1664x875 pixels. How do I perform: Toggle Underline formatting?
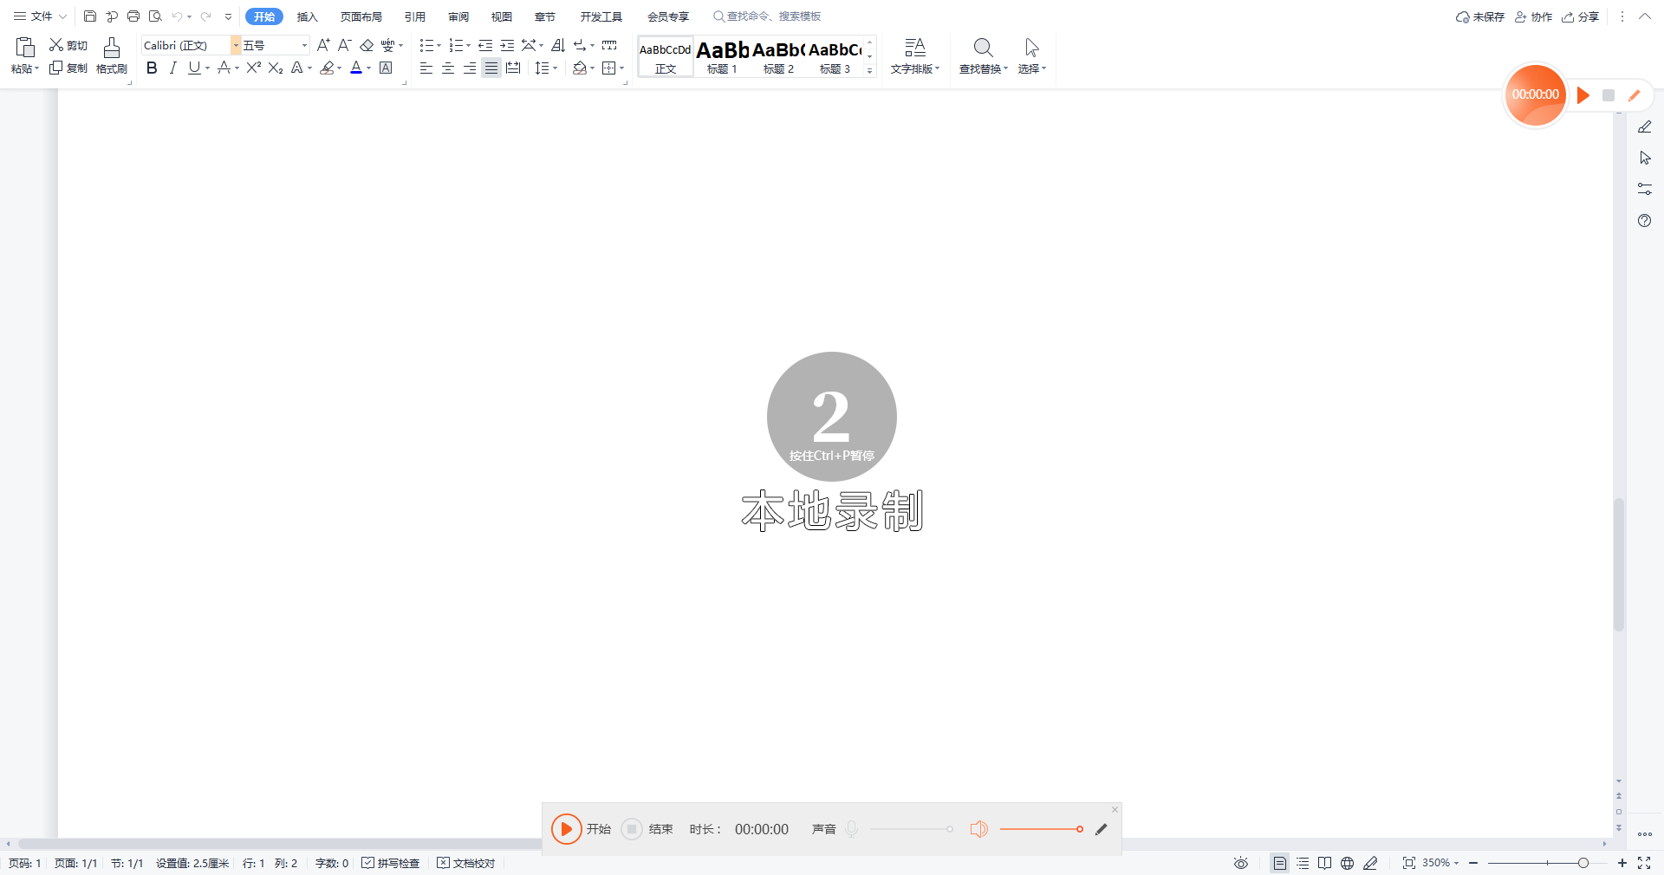point(194,68)
